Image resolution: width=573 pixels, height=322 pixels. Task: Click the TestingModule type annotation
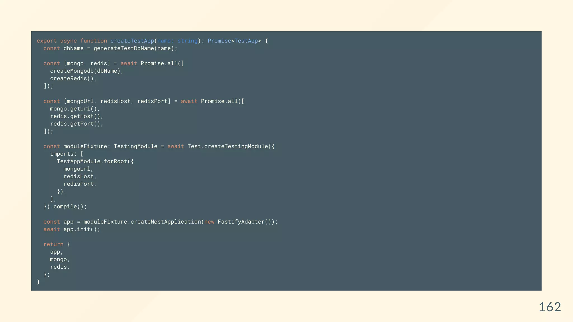135,146
